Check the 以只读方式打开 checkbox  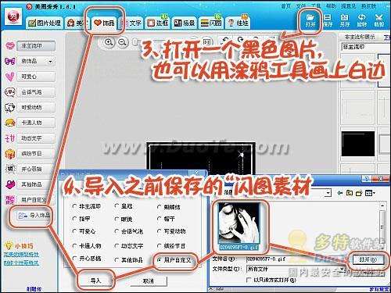249,280
